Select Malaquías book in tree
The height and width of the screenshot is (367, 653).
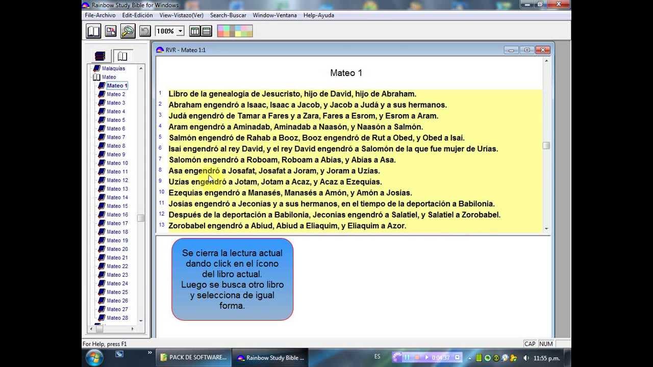point(113,68)
